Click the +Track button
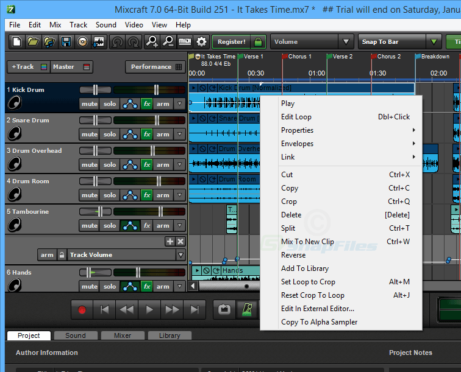The height and width of the screenshot is (372, 461). click(29, 67)
